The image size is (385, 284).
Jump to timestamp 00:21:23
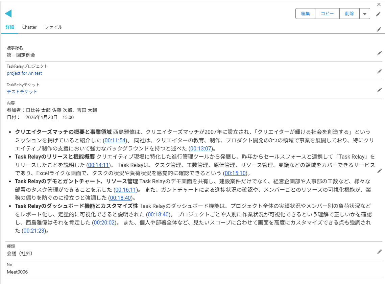tap(34, 231)
